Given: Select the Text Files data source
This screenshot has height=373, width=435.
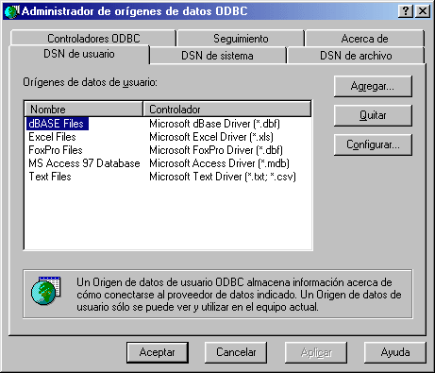Looking at the screenshot, I should point(50,177).
